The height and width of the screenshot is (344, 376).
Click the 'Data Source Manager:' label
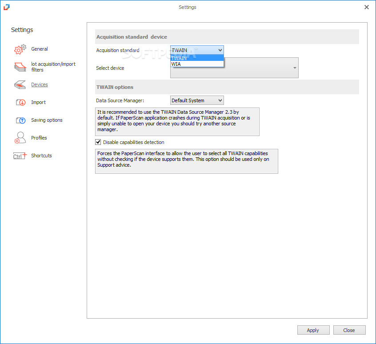coord(120,100)
